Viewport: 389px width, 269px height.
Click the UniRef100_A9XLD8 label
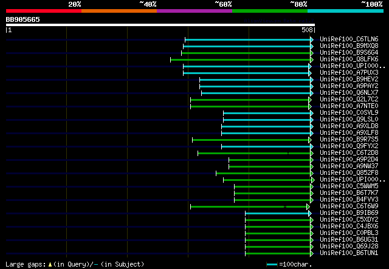coord(349,126)
